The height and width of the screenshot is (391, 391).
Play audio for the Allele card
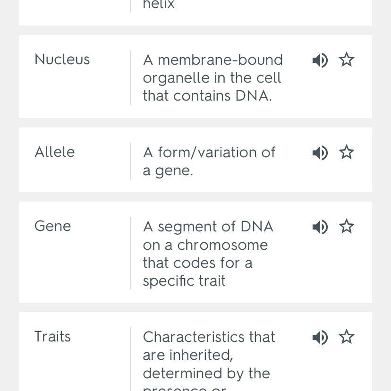(x=320, y=153)
